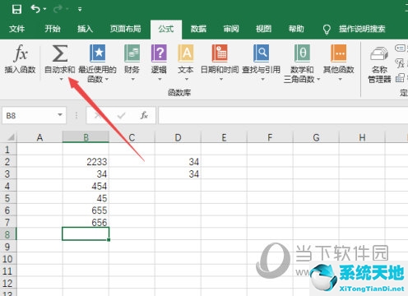Click inside the formula bar input area
Screen dimensions: 408x296
click(x=283, y=115)
